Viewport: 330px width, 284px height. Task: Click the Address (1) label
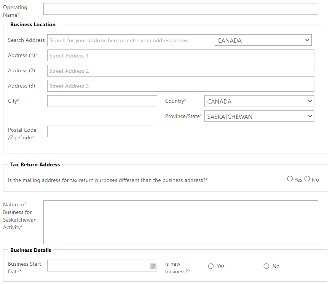pos(22,55)
